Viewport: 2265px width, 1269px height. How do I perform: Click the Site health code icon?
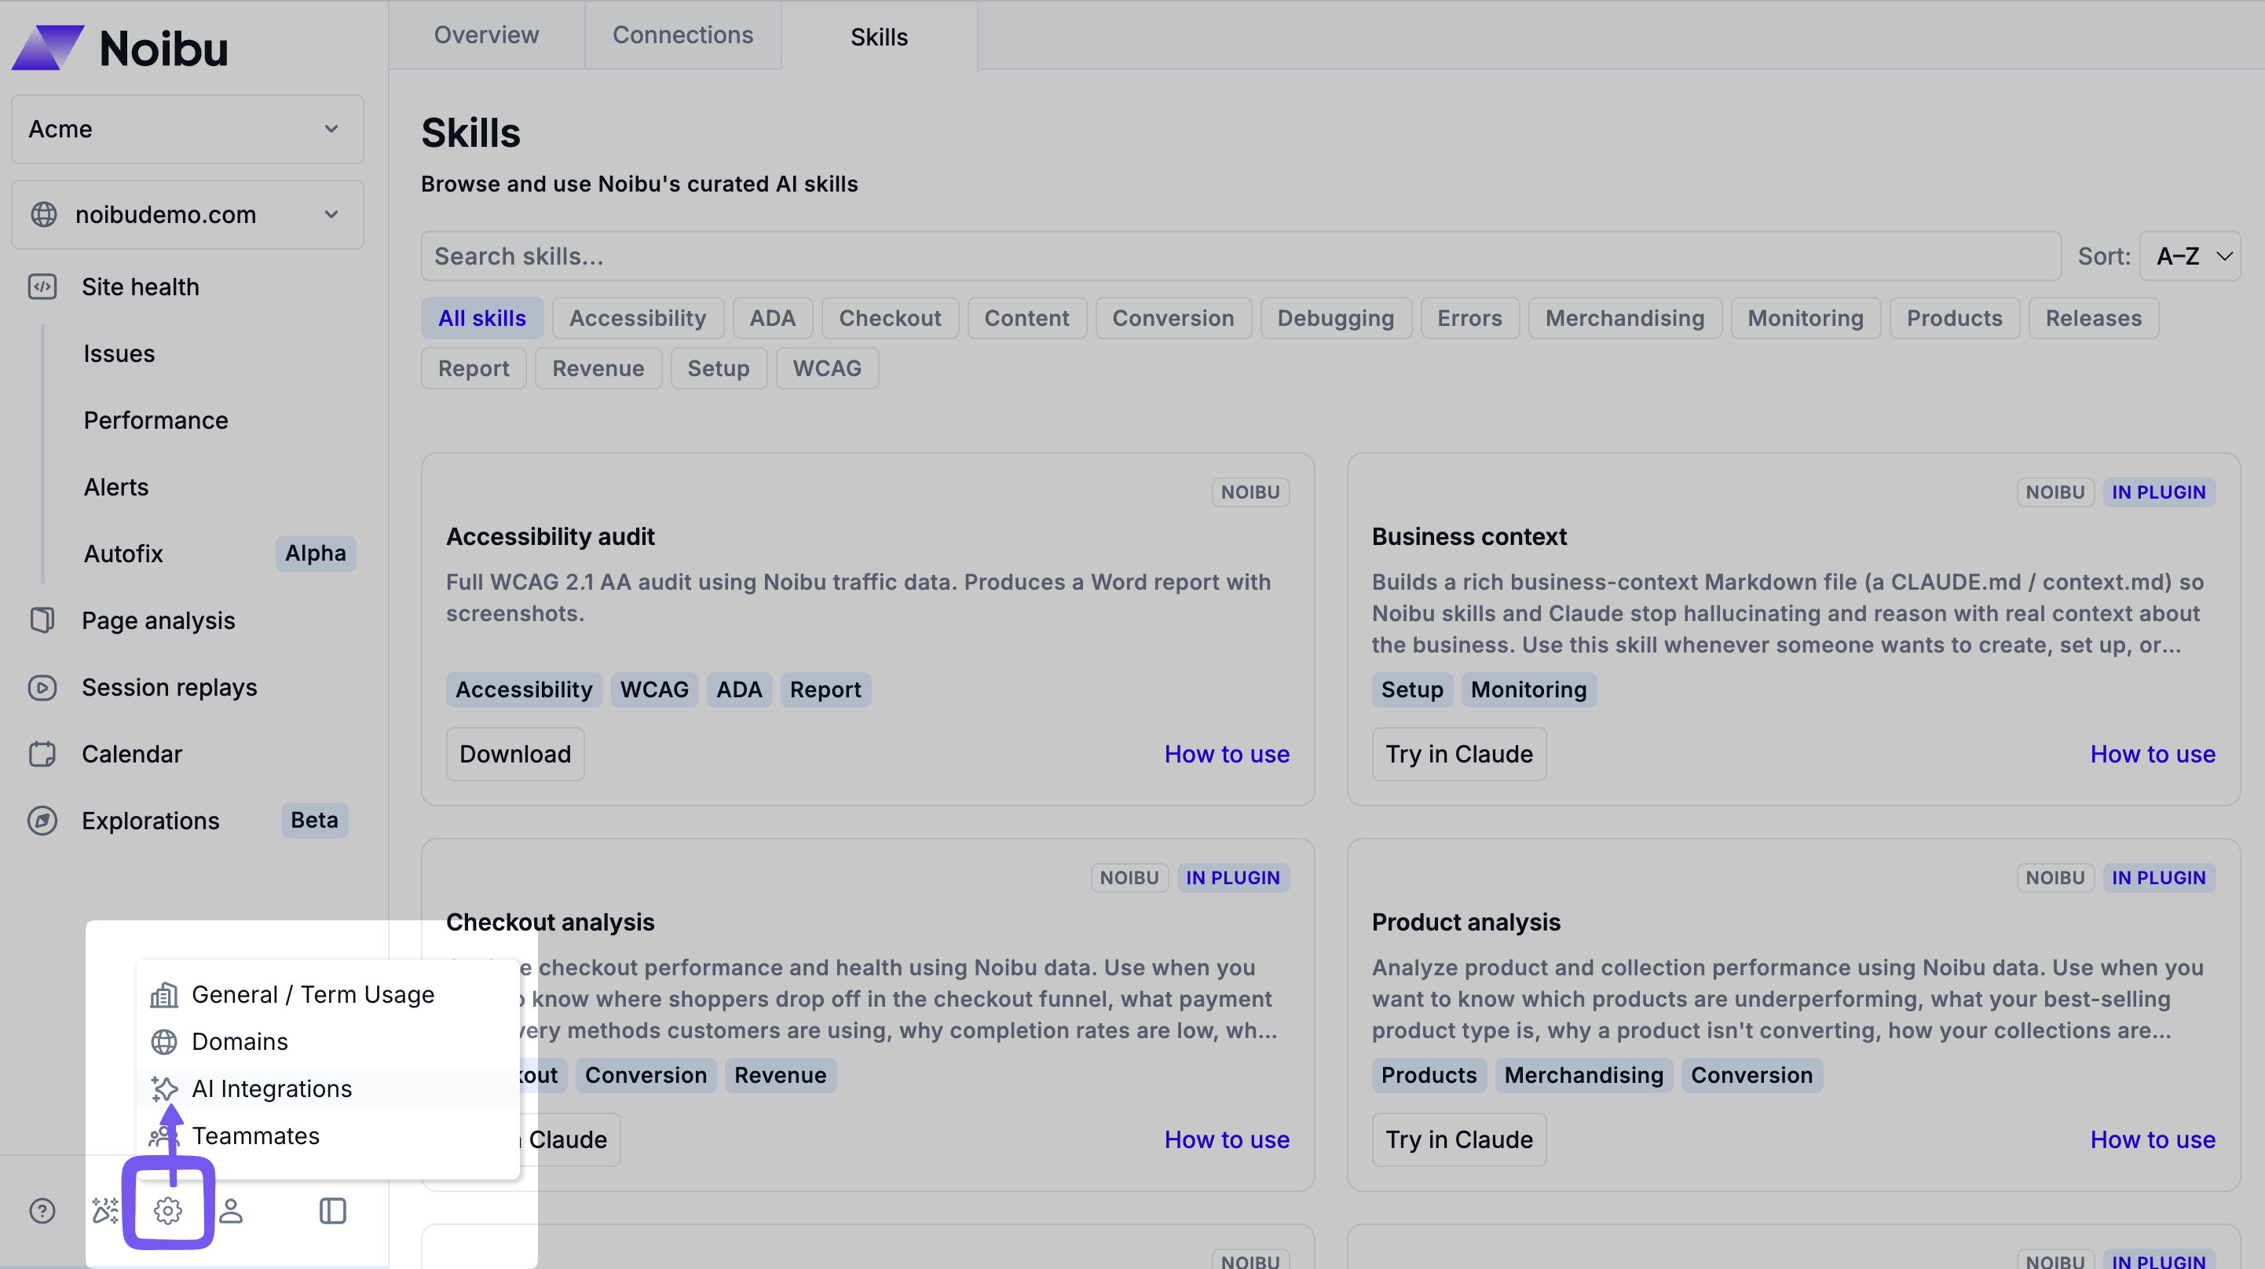[x=42, y=287]
